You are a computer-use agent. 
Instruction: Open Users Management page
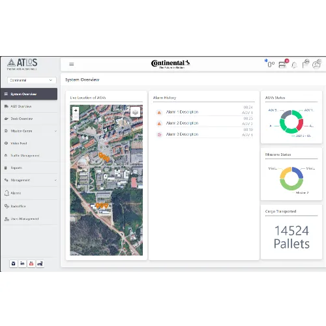coord(25,219)
